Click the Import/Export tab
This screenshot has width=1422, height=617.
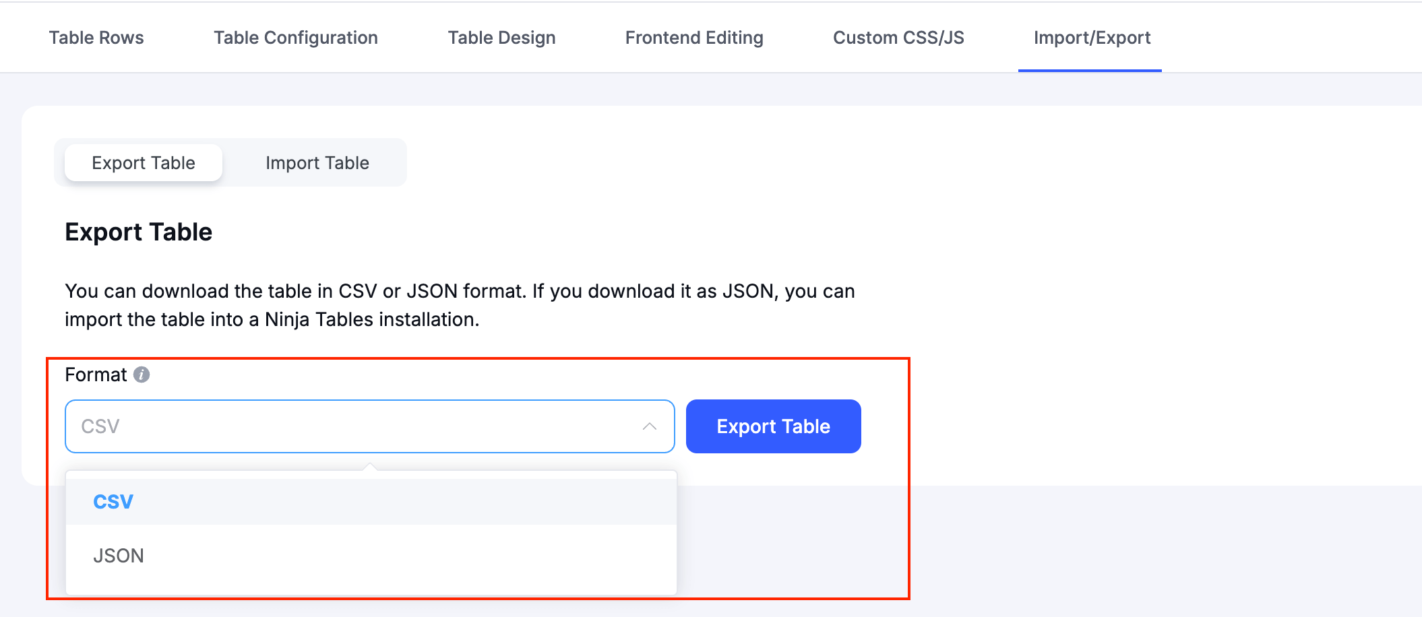tap(1092, 38)
